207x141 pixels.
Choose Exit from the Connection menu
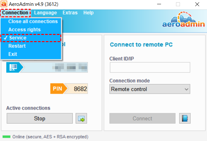pos(13,54)
